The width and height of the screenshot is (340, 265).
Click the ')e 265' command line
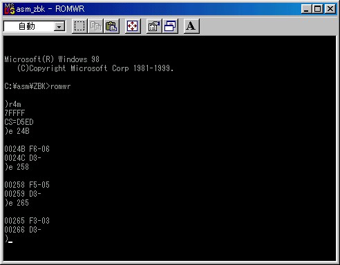pos(17,203)
